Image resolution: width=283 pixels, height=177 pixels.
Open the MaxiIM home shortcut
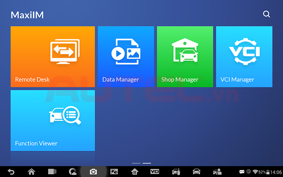click(x=134, y=171)
